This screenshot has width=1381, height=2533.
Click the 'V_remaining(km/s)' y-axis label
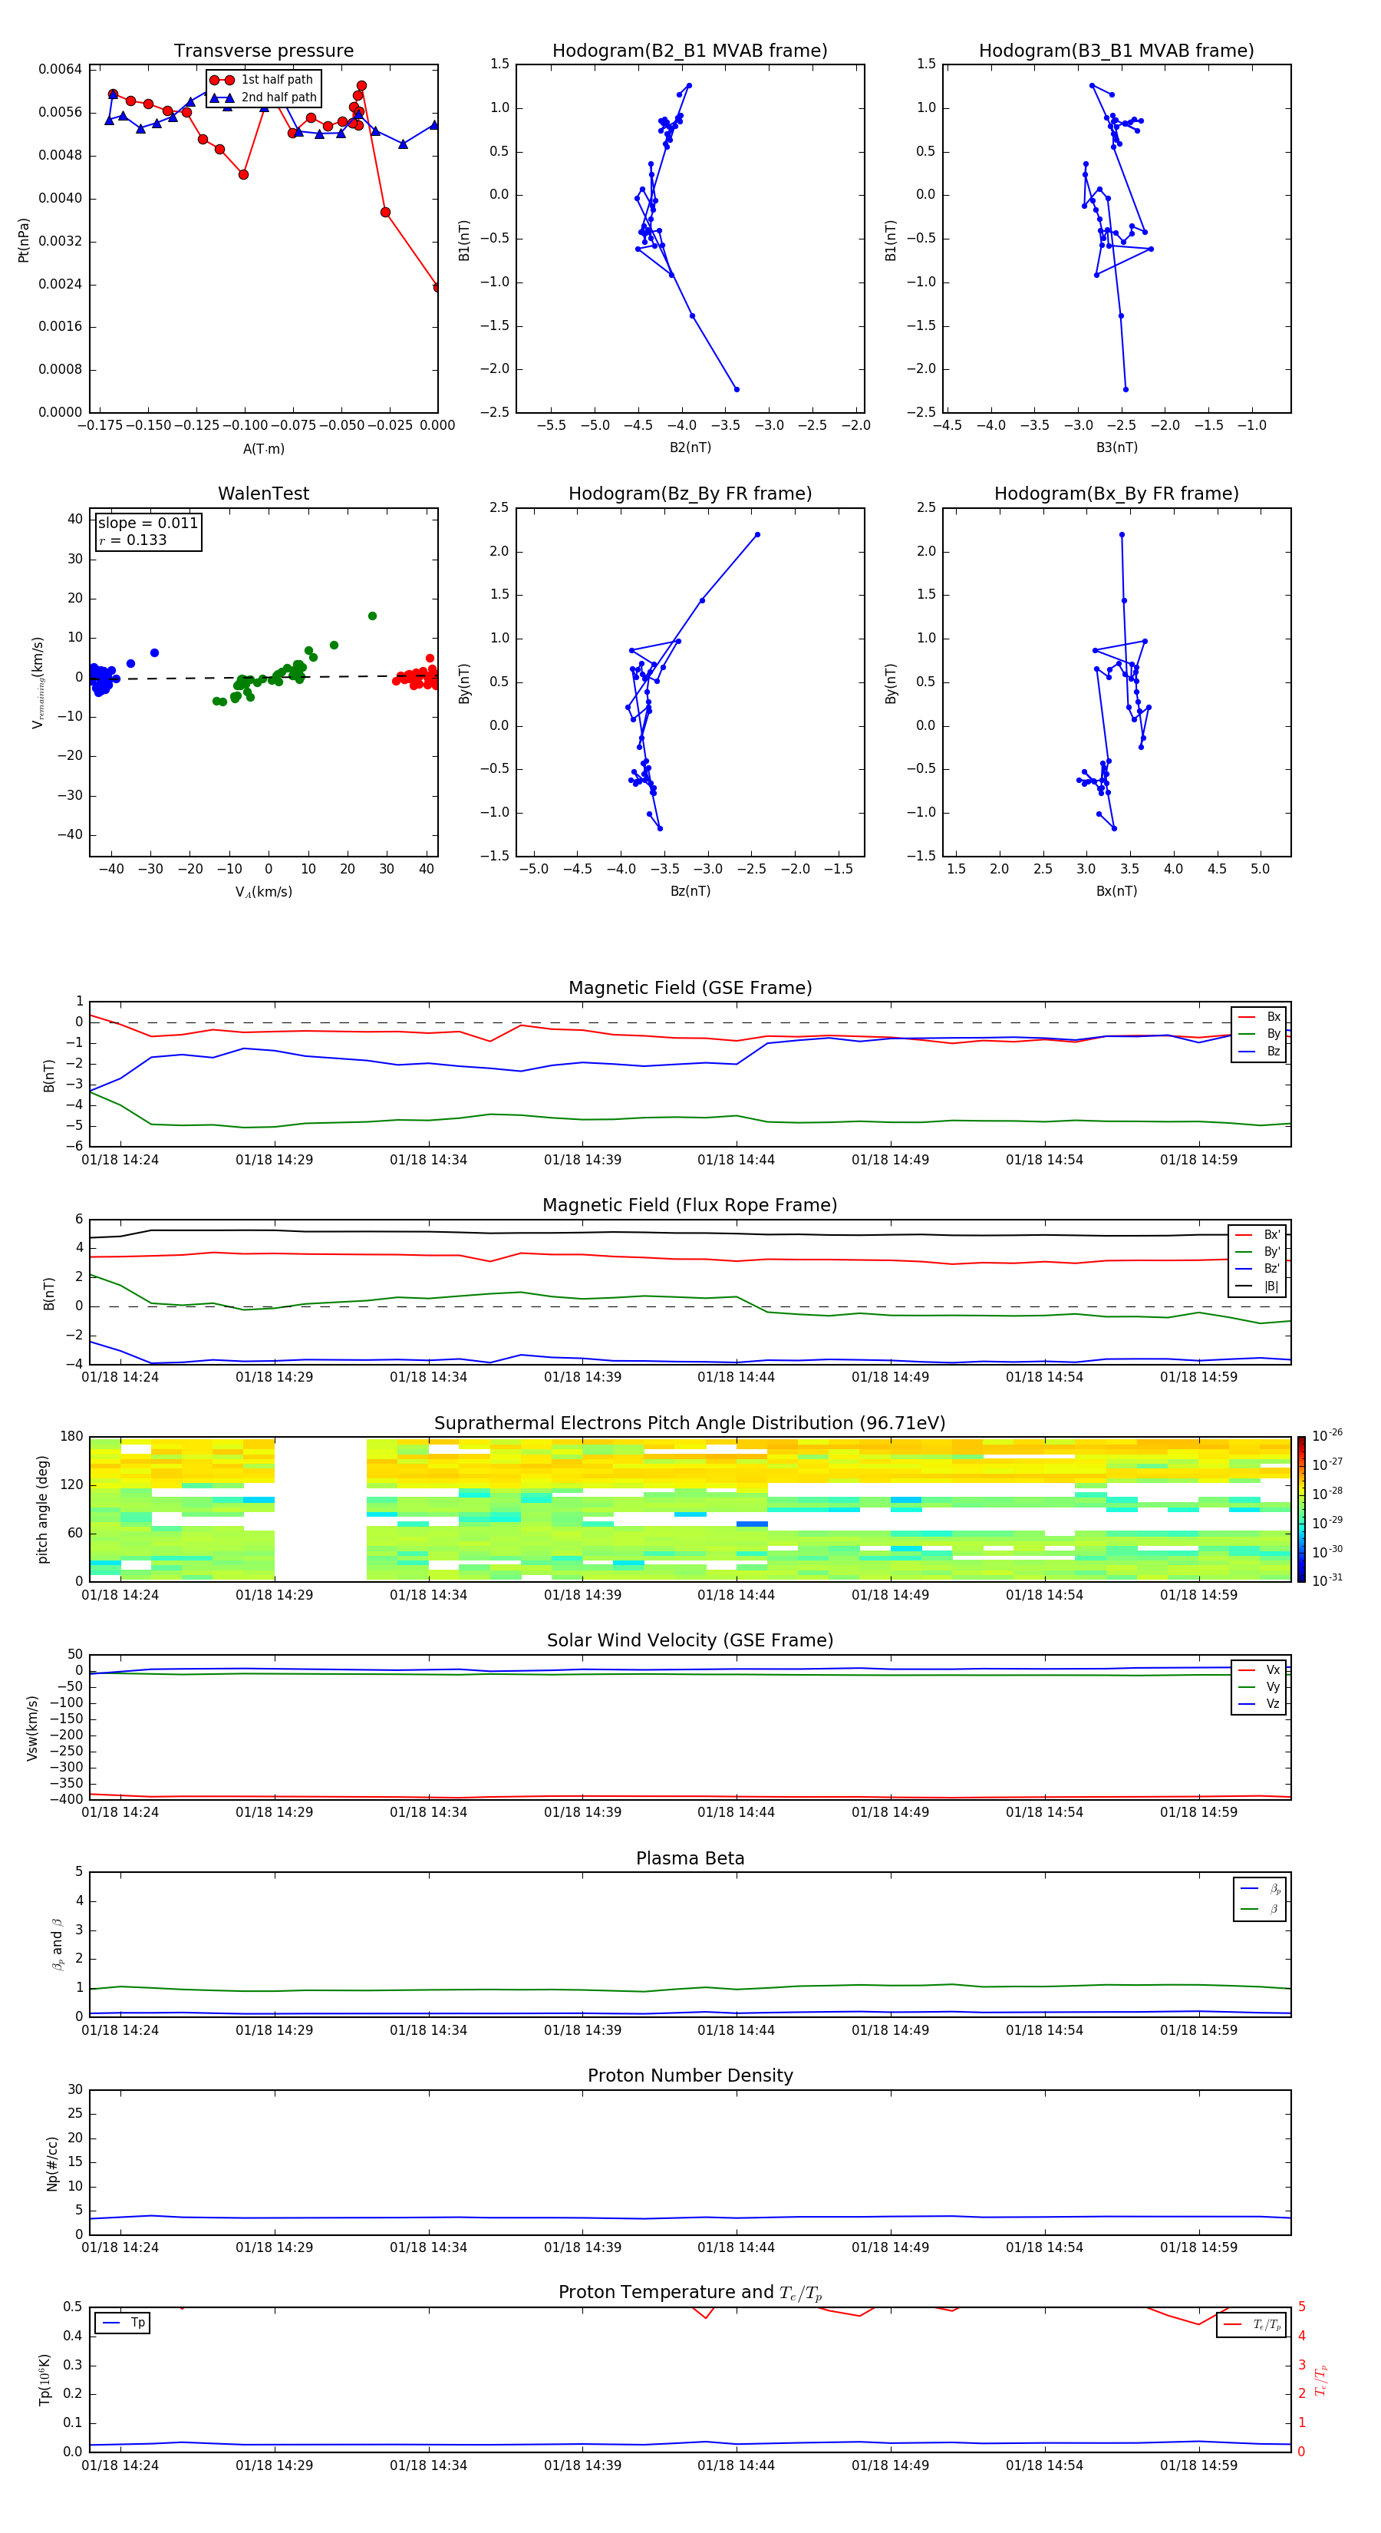pyautogui.click(x=38, y=682)
